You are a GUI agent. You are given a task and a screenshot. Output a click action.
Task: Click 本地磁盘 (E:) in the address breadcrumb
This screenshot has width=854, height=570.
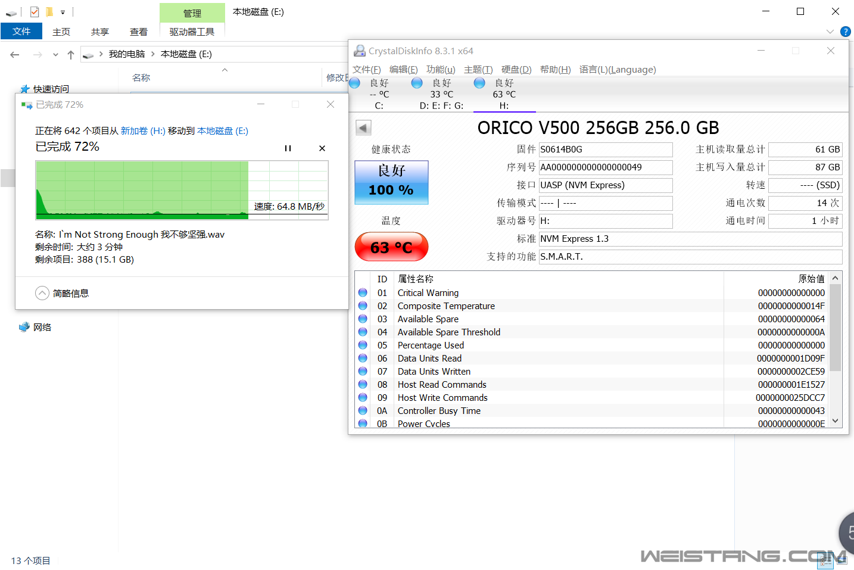(x=186, y=54)
